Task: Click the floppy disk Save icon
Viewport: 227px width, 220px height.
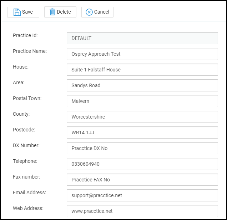Action: pyautogui.click(x=17, y=12)
